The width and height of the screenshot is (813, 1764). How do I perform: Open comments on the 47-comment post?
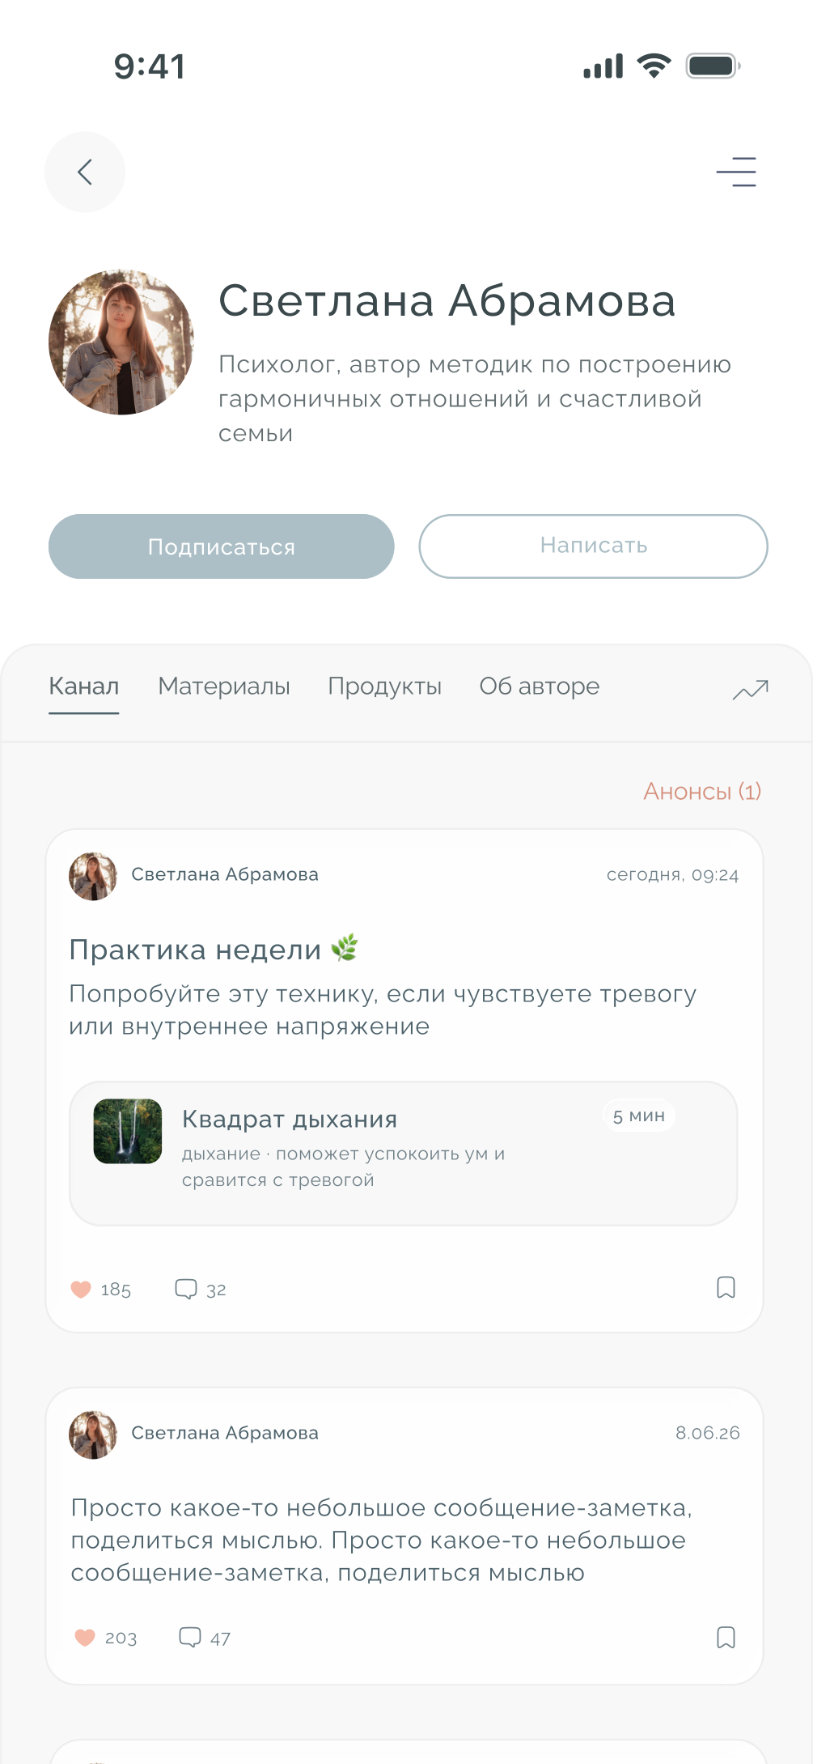[x=190, y=1637]
